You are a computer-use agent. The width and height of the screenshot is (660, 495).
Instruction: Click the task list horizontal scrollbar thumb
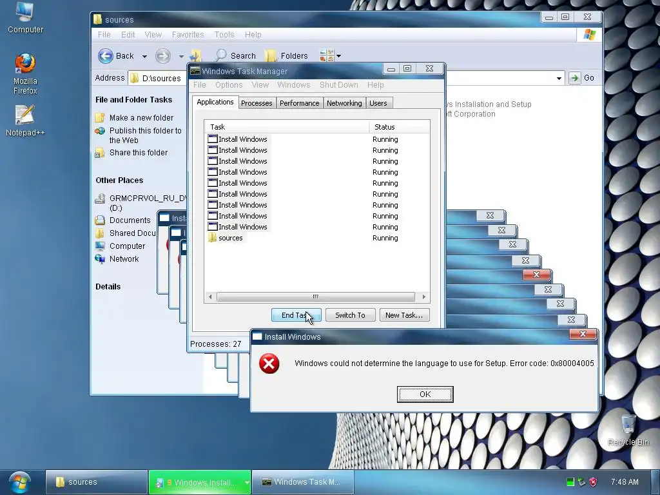pyautogui.click(x=315, y=296)
